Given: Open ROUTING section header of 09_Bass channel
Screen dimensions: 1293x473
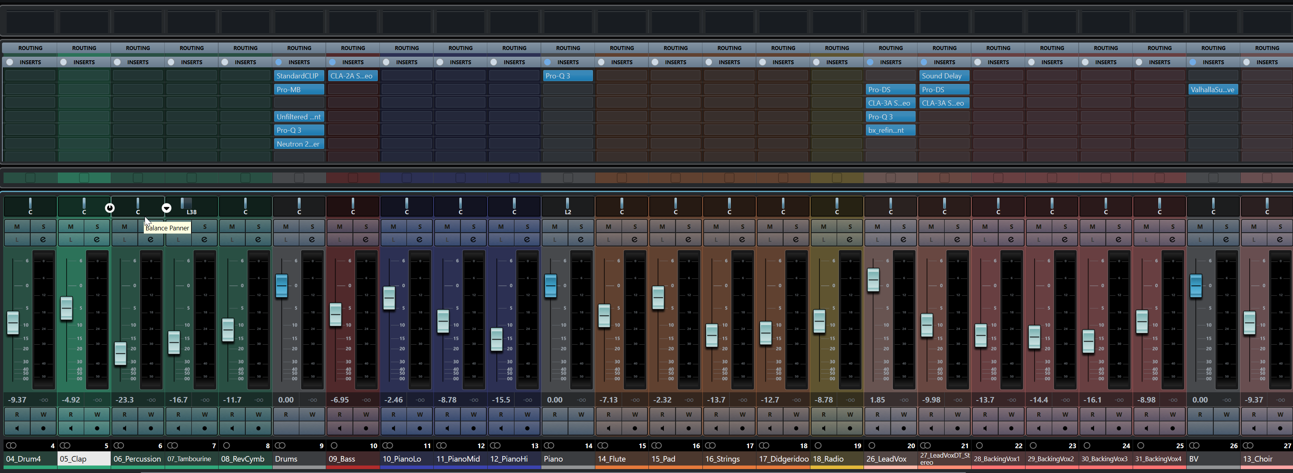Looking at the screenshot, I should click(x=353, y=48).
